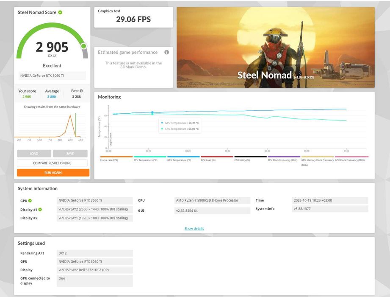
Task: Toggle the GPU Memory Clock Frequency legend entry
Action: (x=317, y=163)
